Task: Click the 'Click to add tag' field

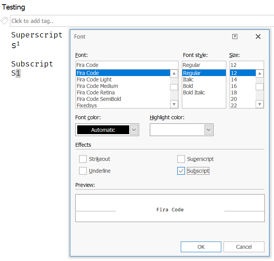Action: (141, 21)
